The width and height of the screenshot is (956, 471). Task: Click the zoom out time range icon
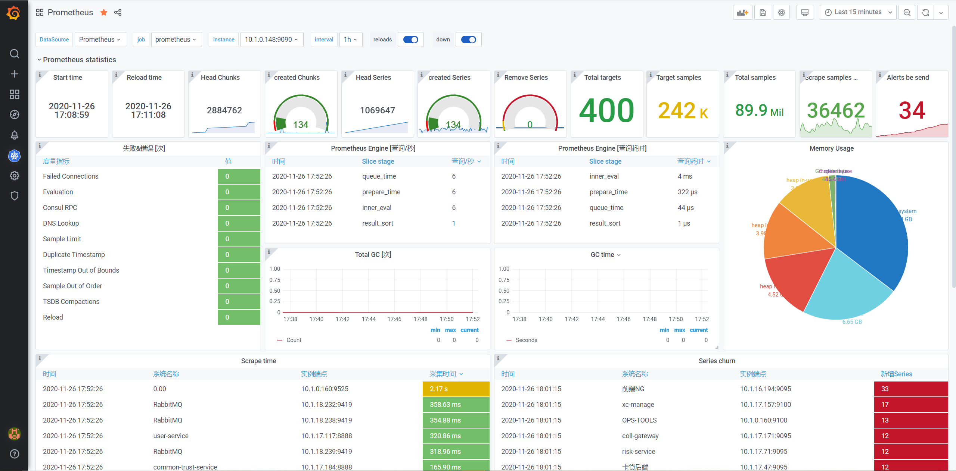click(x=907, y=13)
